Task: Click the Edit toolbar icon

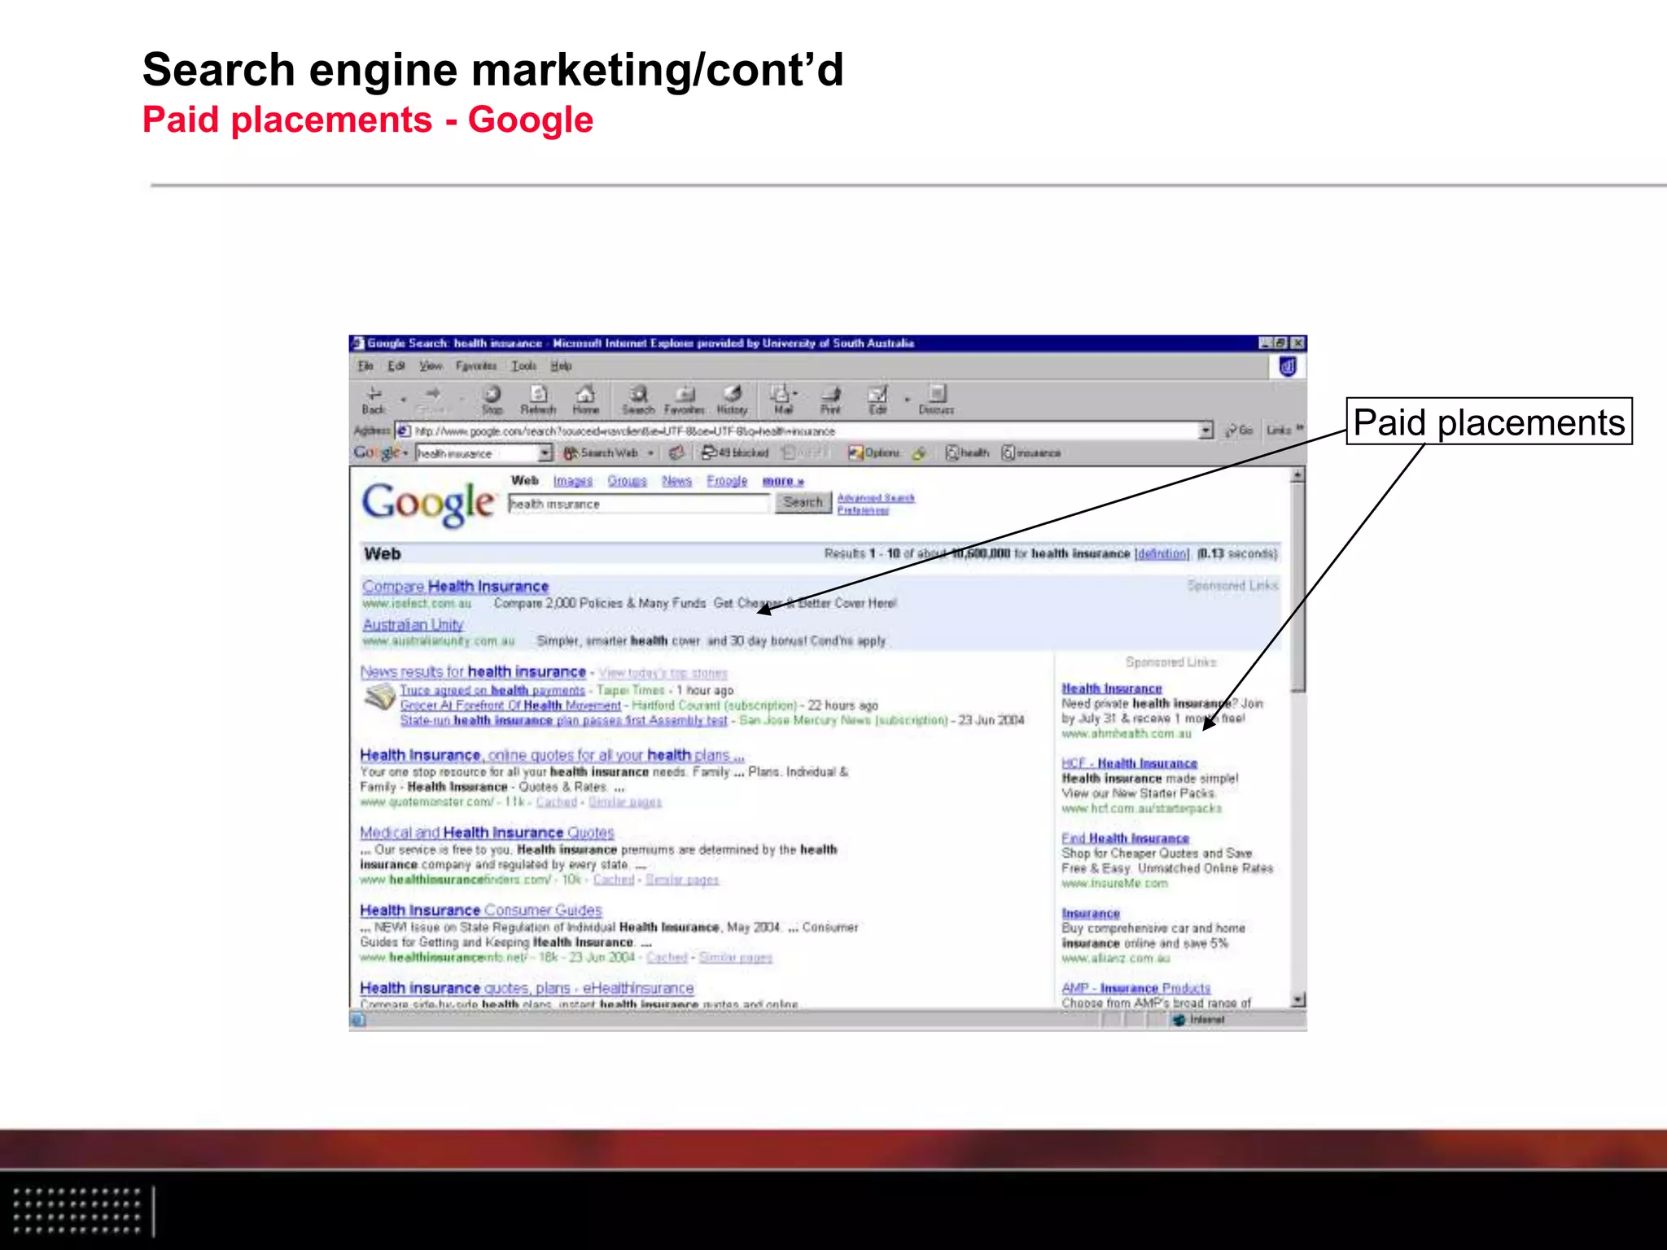Action: pyautogui.click(x=877, y=400)
